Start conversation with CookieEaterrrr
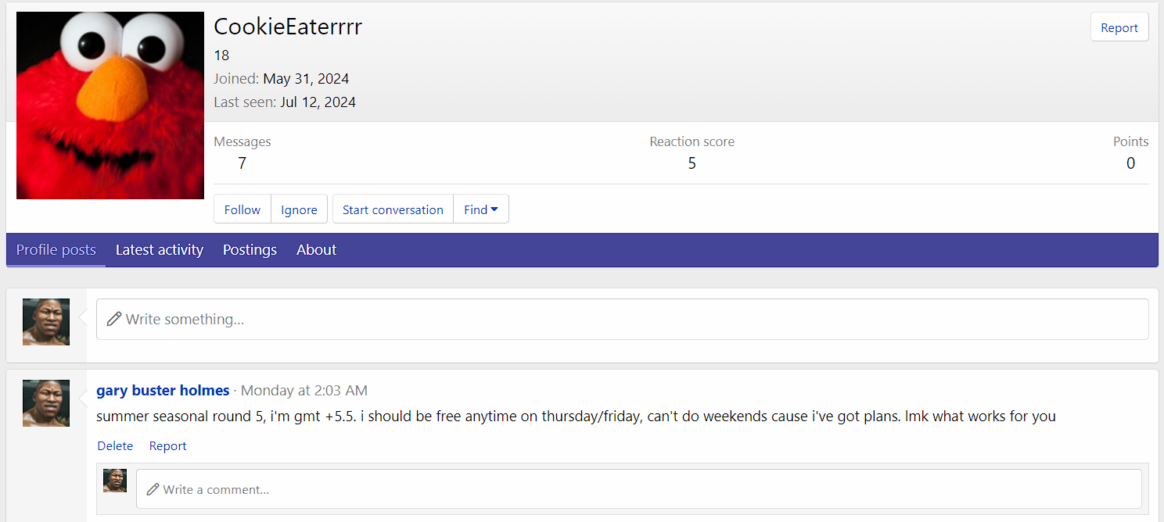Viewport: 1164px width, 522px height. [393, 209]
